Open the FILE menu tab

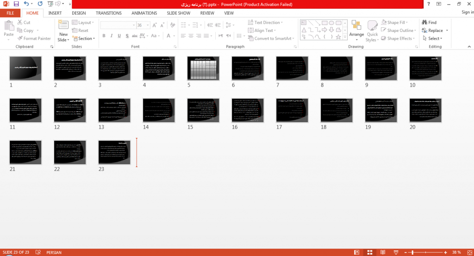pos(10,13)
